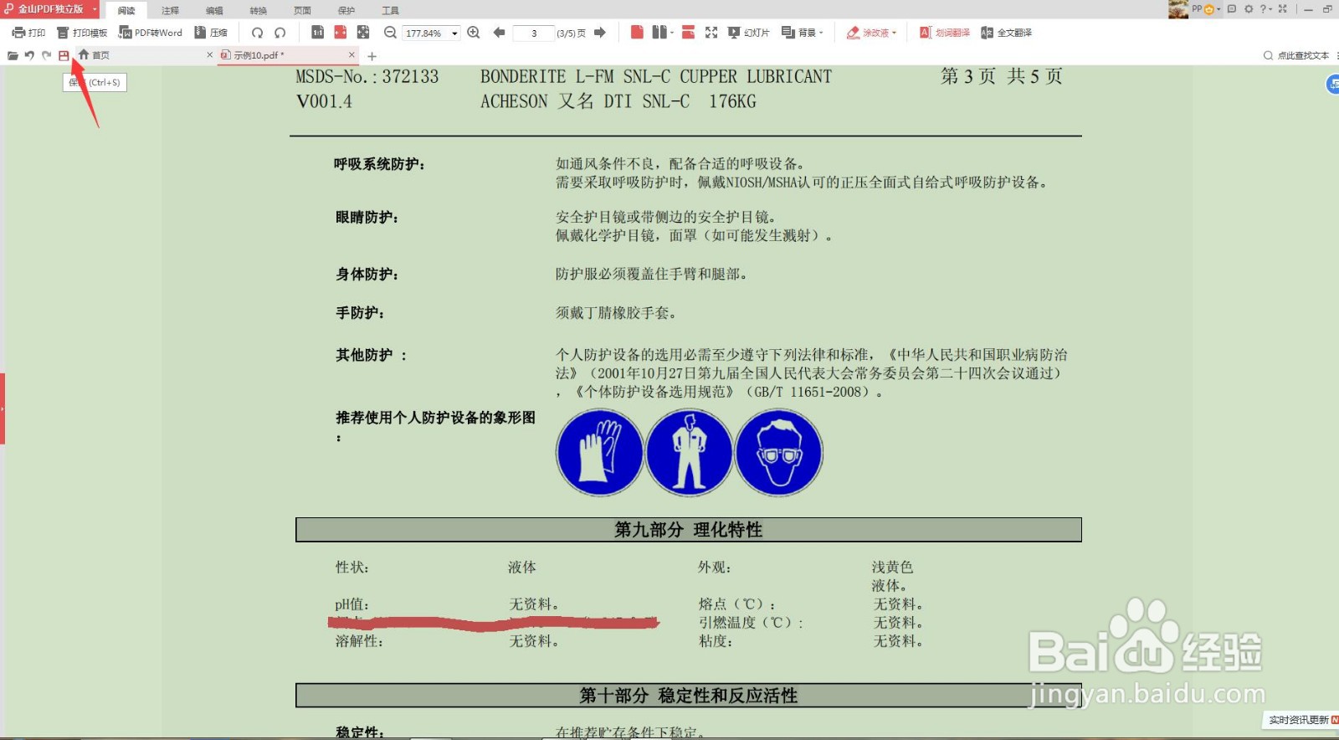This screenshot has width=1339, height=740.
Task: Select single page view mode
Action: click(637, 32)
